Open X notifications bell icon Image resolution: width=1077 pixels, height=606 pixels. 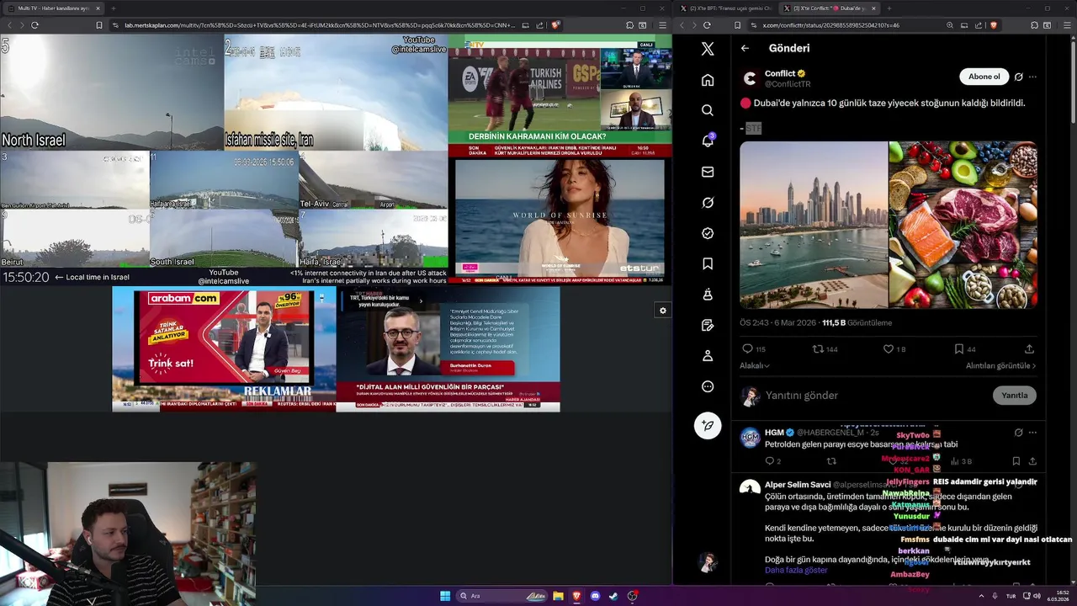click(708, 141)
